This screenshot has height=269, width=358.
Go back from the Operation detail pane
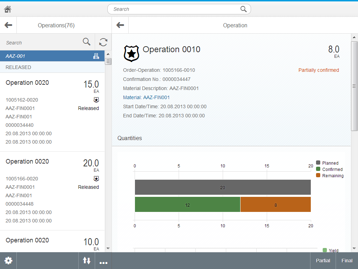120,25
